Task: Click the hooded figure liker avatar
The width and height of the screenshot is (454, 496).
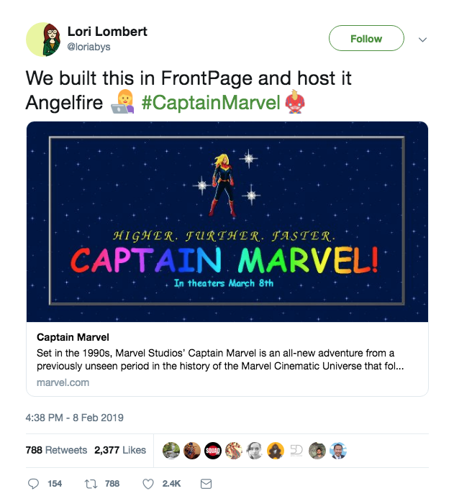Action: click(x=276, y=450)
